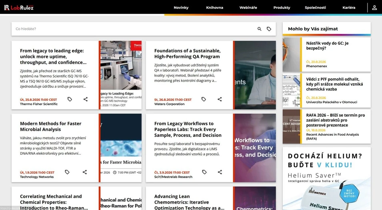
Task: Click Waters QA webinar thumbnail image
Action: 255,75
